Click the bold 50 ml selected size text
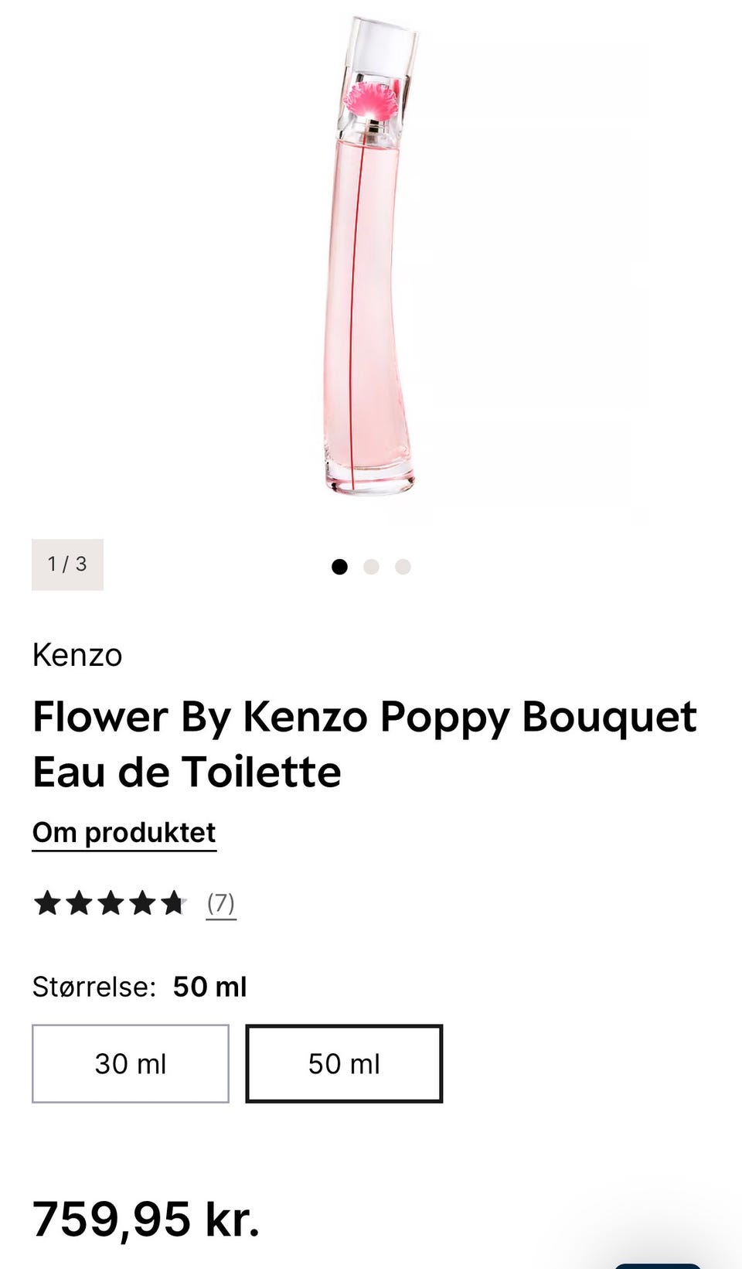Viewport: 742px width, 1269px height. coord(209,987)
